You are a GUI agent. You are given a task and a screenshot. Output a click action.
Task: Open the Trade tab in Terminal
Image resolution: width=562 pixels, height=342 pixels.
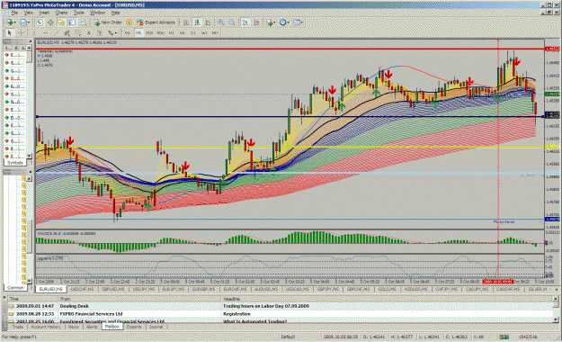[17, 327]
